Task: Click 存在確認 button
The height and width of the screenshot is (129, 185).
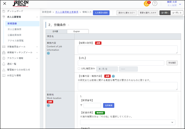Action: 172,63
